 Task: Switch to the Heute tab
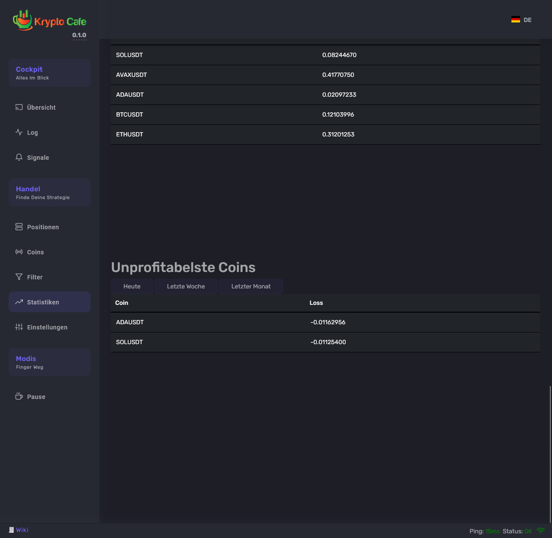click(x=132, y=286)
